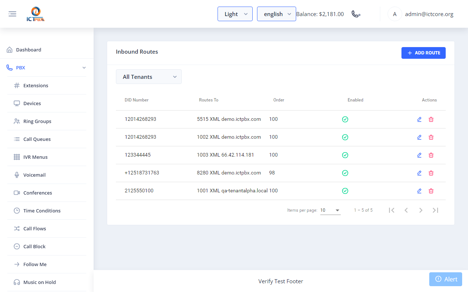Click the admin@ictcore.org account name
This screenshot has height=292, width=468.
pos(429,14)
